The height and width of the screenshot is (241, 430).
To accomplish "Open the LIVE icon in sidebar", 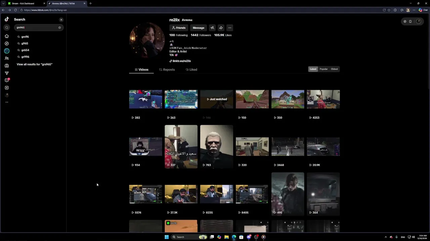I will click(7, 66).
